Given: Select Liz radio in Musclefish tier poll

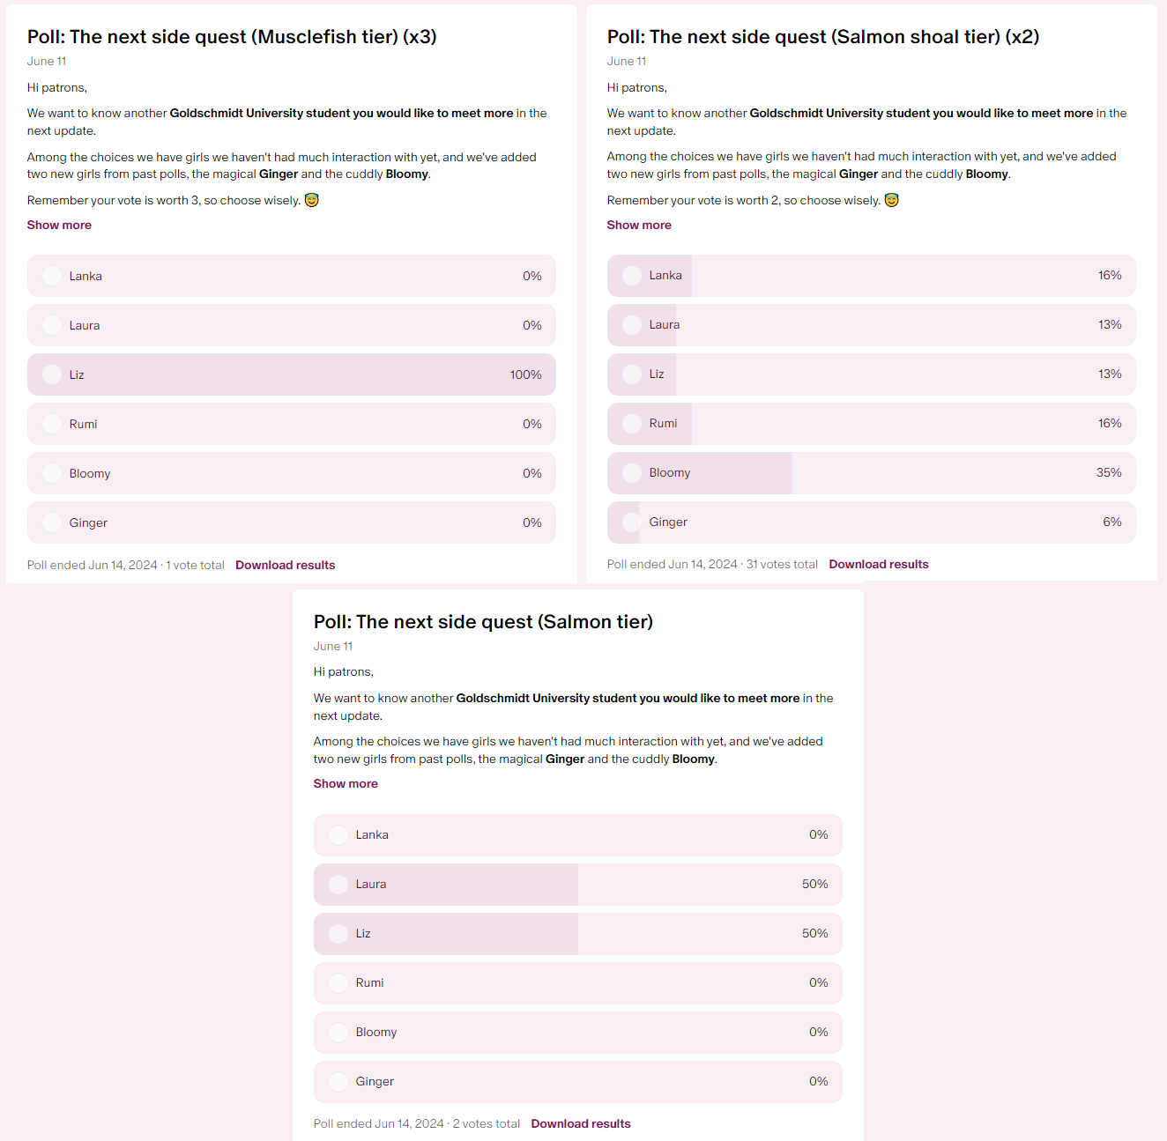Looking at the screenshot, I should (x=52, y=374).
